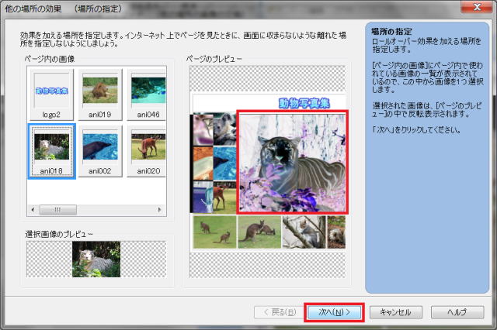Click the キャンセル cancel button
497x330 pixels.
pyautogui.click(x=395, y=312)
